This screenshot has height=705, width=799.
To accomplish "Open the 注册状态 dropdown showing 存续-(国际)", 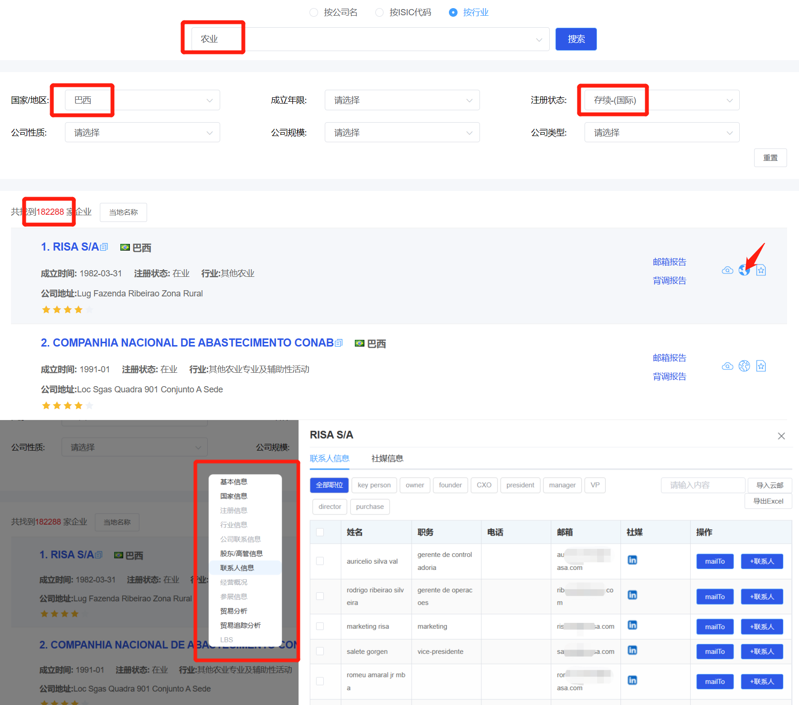I will coord(662,100).
